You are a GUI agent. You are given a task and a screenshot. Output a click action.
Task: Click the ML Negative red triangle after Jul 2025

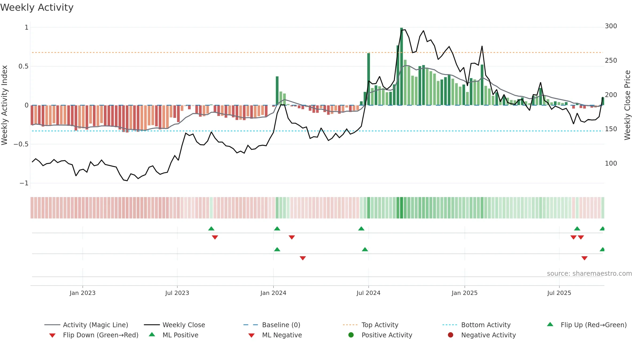[584, 258]
